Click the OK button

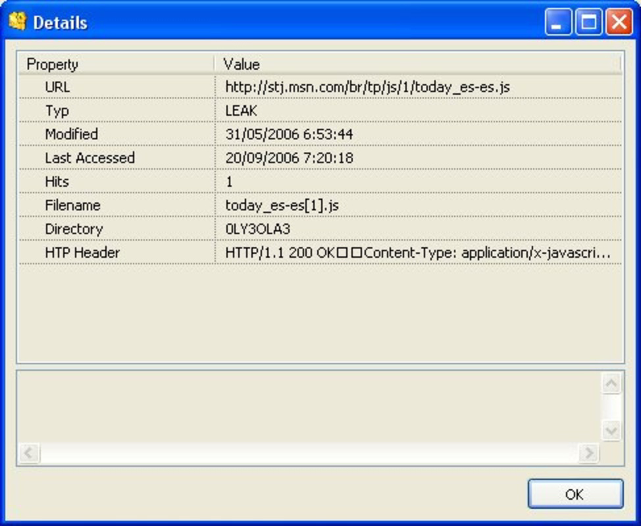575,494
